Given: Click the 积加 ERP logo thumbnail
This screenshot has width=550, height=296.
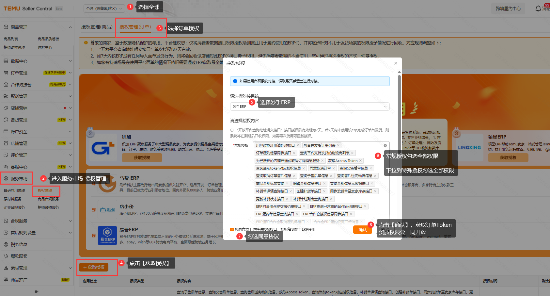Looking at the screenshot, I should (103, 148).
